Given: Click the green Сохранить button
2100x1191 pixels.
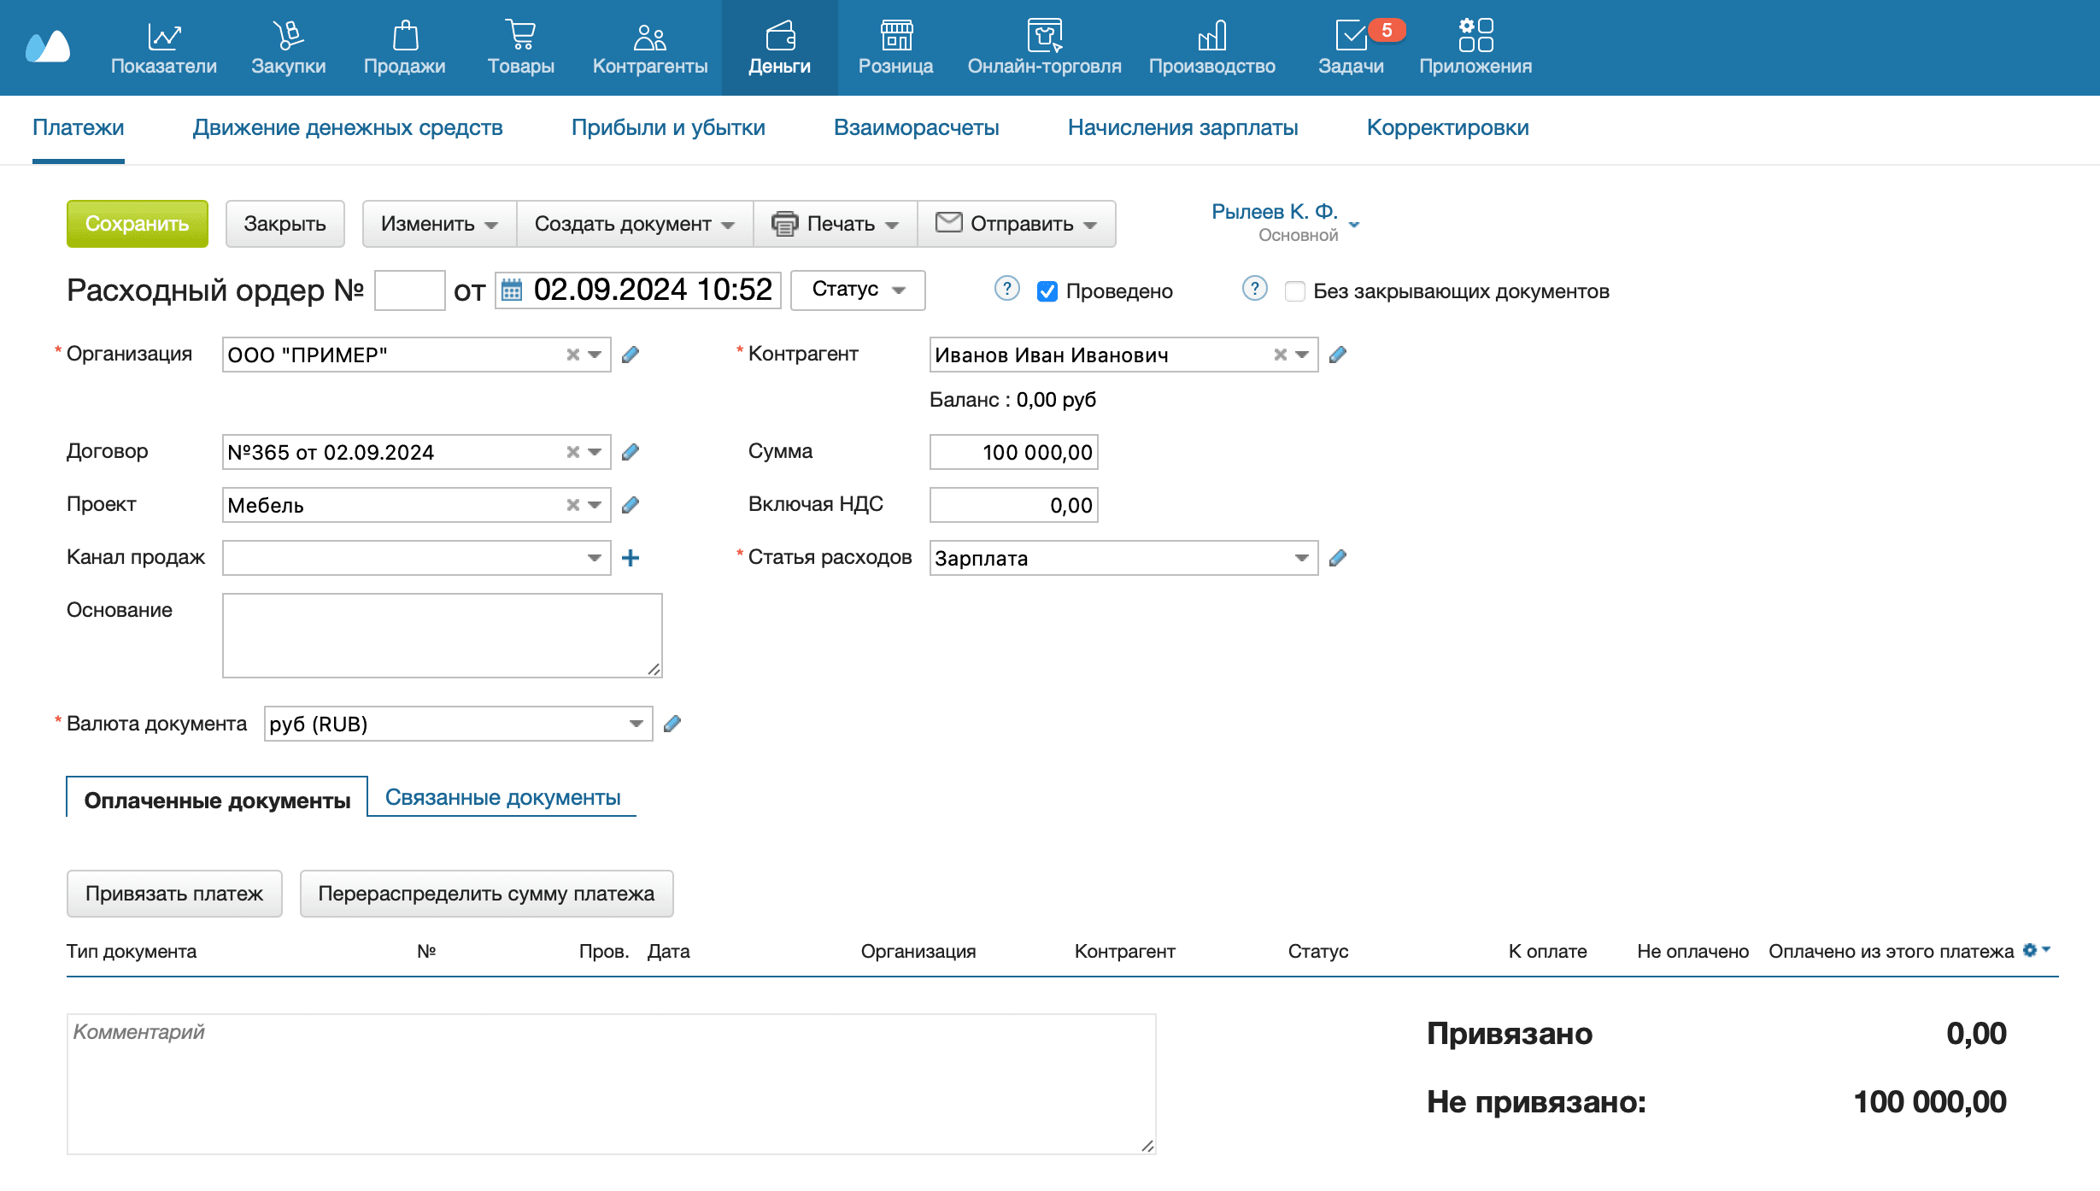Looking at the screenshot, I should point(137,224).
